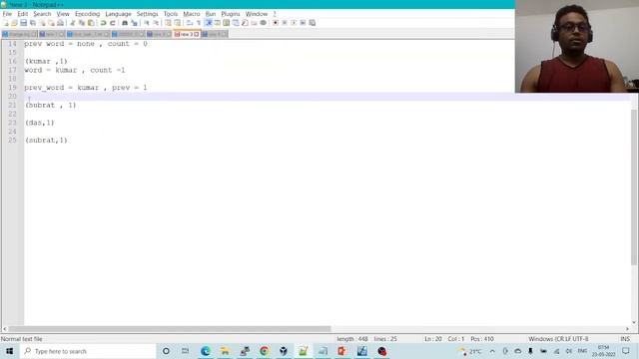Open the Encoding menu

[87, 14]
